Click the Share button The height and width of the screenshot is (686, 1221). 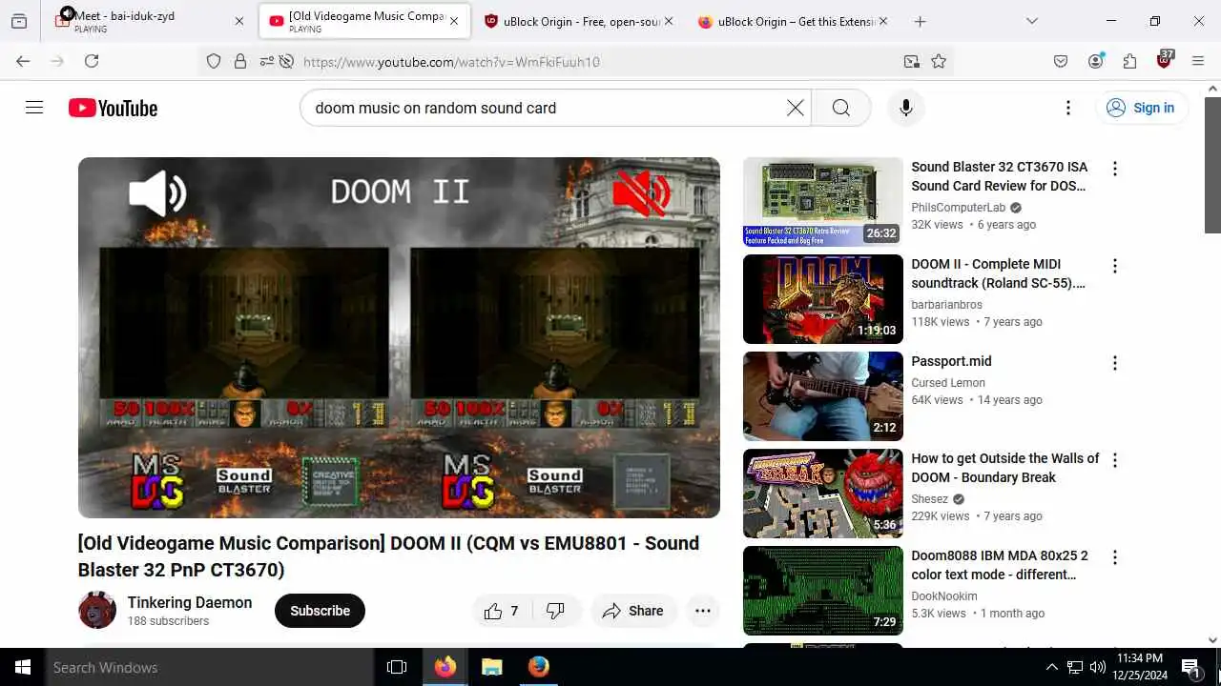[633, 611]
